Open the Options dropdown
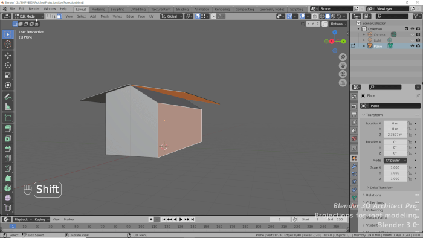423x238 pixels. 338,24
